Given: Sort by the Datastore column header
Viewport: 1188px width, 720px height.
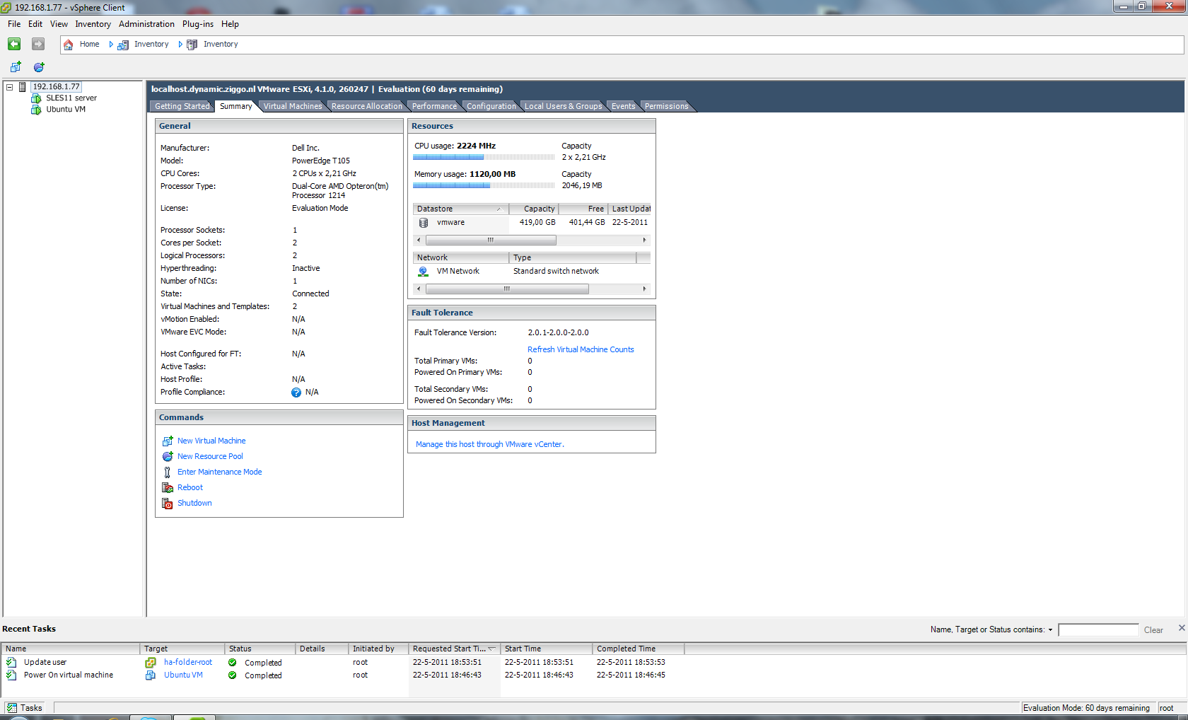Looking at the screenshot, I should 460,209.
